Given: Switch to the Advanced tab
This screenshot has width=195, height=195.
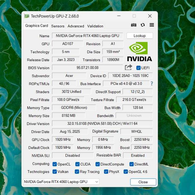Looking at the screenshot, I should [x=76, y=26].
